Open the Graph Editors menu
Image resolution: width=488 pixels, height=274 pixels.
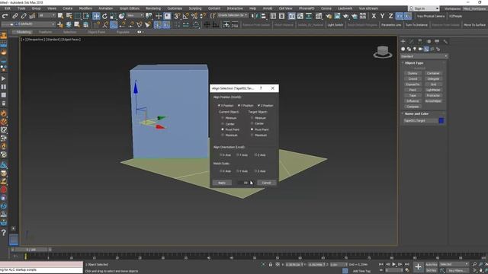[x=130, y=8]
